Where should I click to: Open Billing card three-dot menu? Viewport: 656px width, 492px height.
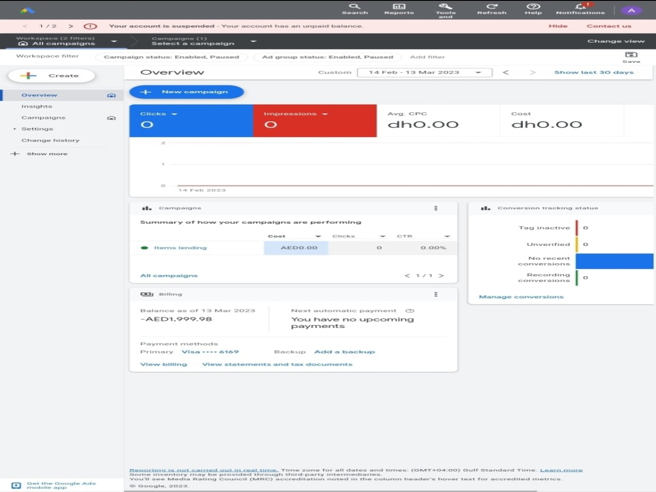pos(436,294)
